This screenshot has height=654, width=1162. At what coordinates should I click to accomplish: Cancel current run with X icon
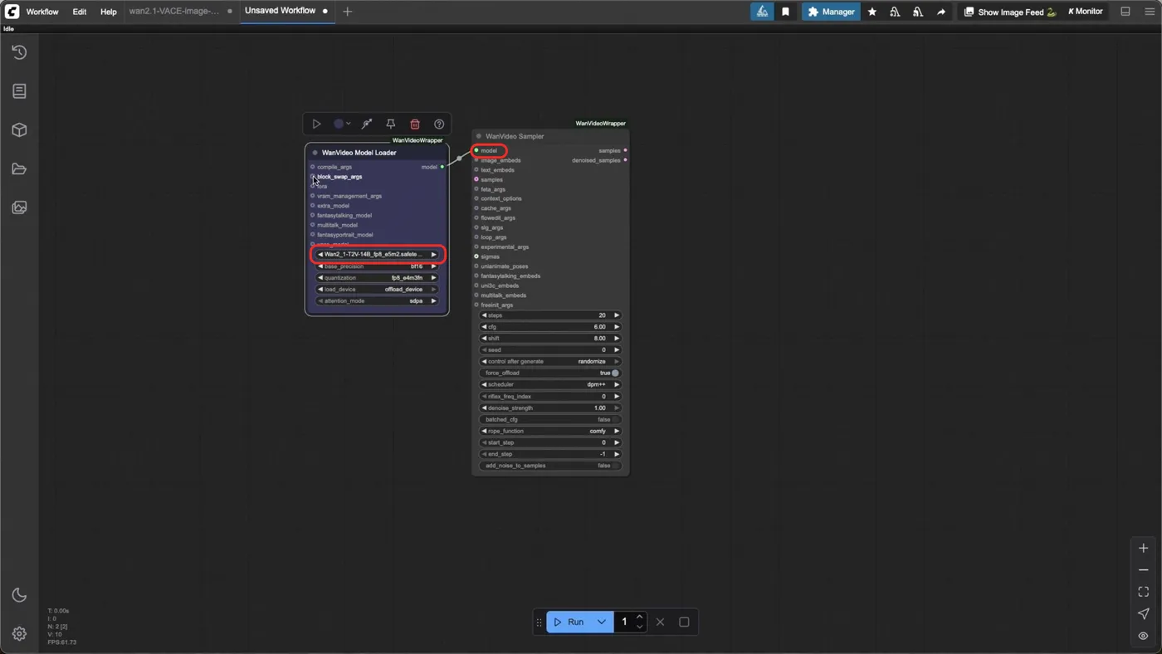click(660, 622)
